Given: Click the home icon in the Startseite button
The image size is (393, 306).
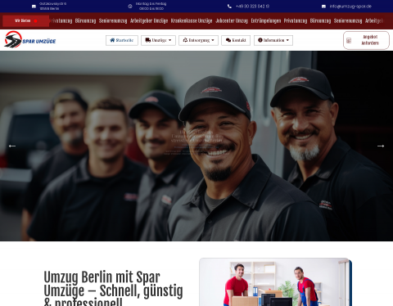Looking at the screenshot, I should 112,40.
